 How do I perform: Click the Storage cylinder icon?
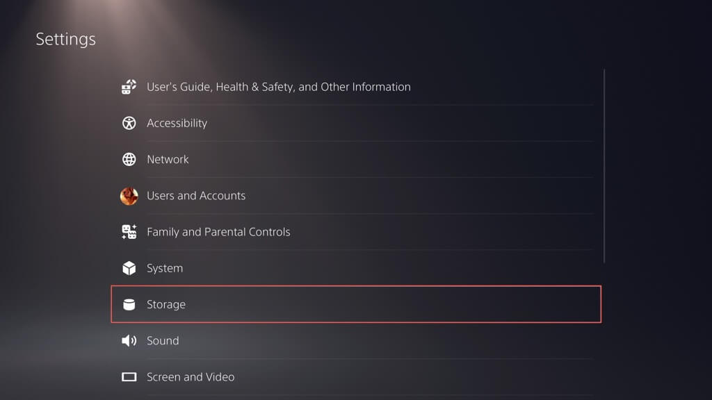[x=129, y=304]
